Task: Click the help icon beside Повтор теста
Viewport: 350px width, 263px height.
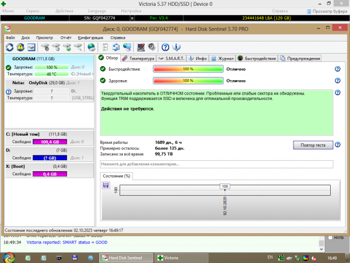Action: [337, 144]
